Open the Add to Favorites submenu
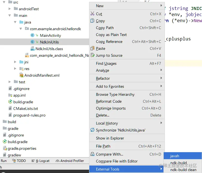 [x=127, y=86]
